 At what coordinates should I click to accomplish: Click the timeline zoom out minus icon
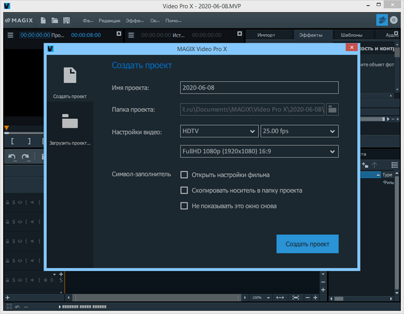(x=307, y=298)
